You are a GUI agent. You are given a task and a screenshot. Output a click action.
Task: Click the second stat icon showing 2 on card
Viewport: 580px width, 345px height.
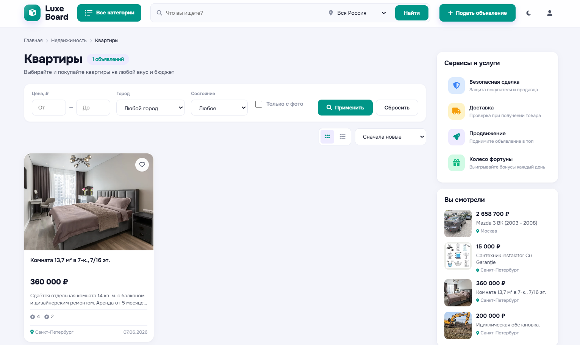pos(47,317)
